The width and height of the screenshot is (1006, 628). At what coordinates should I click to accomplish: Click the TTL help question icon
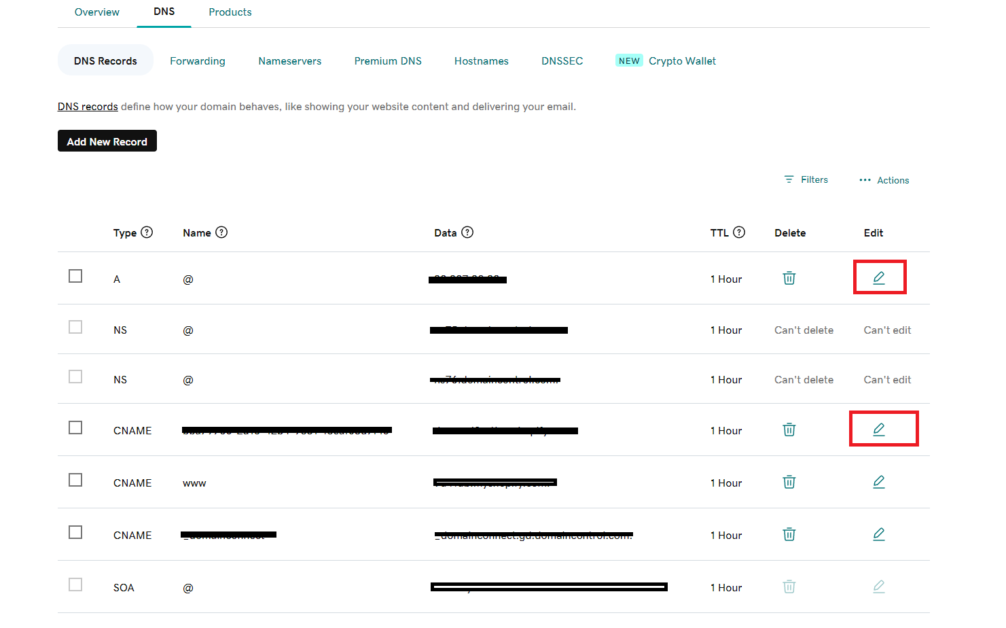pyautogui.click(x=739, y=232)
